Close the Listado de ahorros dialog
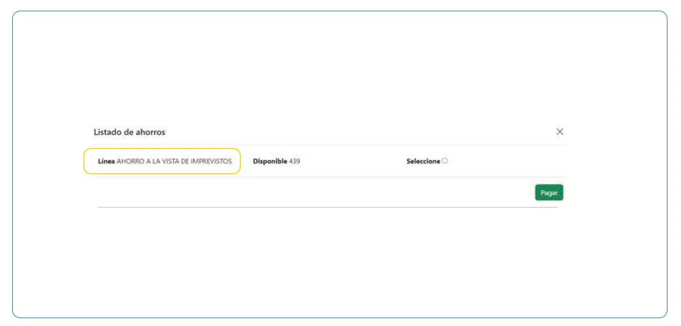Viewport: 681px width, 326px height. click(560, 132)
